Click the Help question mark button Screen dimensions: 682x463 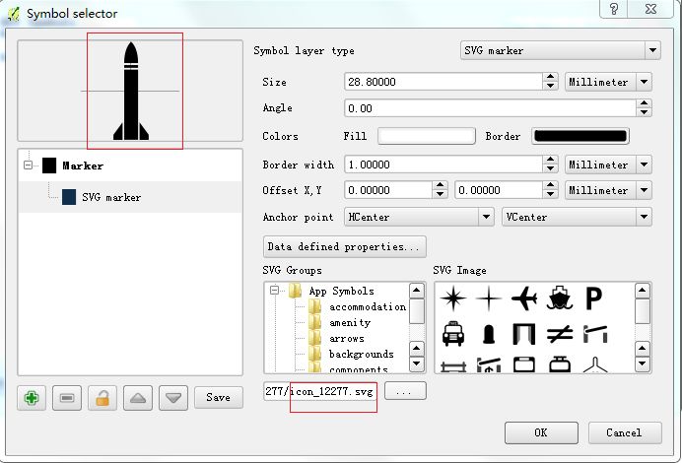(x=614, y=8)
